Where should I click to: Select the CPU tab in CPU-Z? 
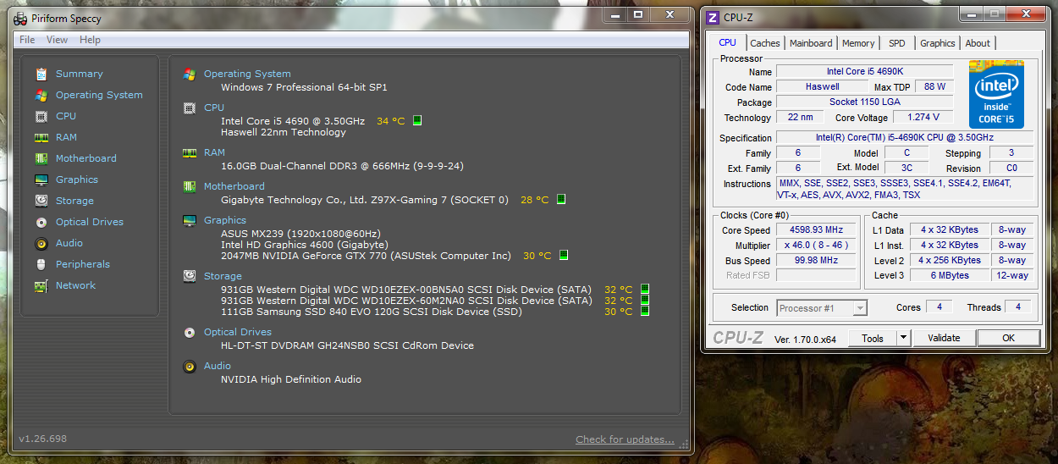727,42
